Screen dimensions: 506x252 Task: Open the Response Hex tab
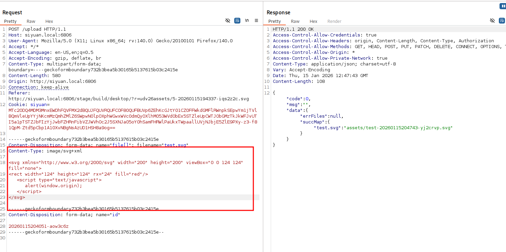pos(313,21)
